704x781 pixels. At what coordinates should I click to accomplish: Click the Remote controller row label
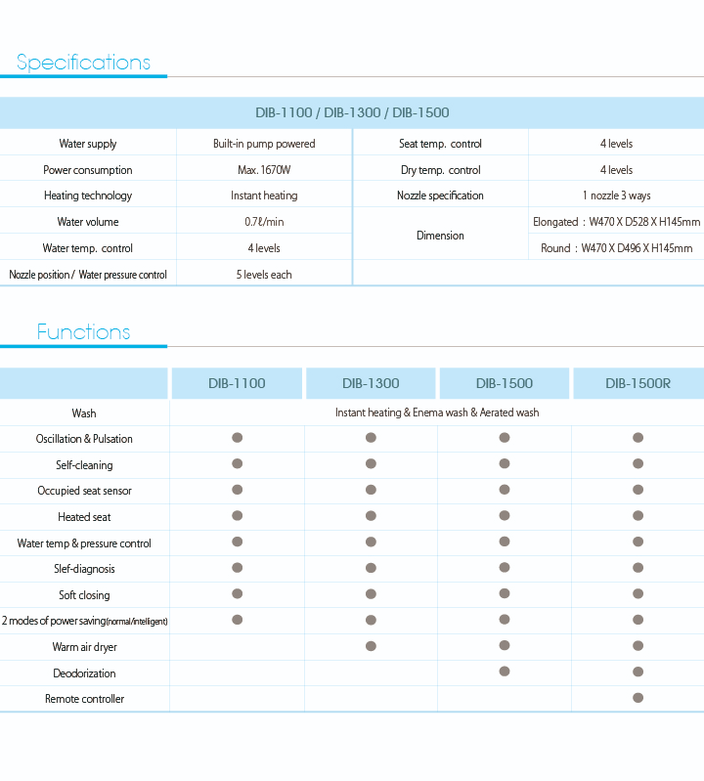coord(84,699)
